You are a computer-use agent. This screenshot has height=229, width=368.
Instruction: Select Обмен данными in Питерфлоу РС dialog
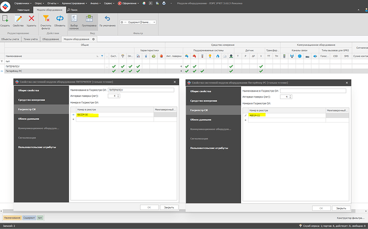point(213,119)
